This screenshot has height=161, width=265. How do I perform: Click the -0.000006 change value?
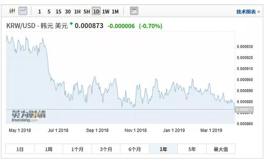(x=121, y=26)
